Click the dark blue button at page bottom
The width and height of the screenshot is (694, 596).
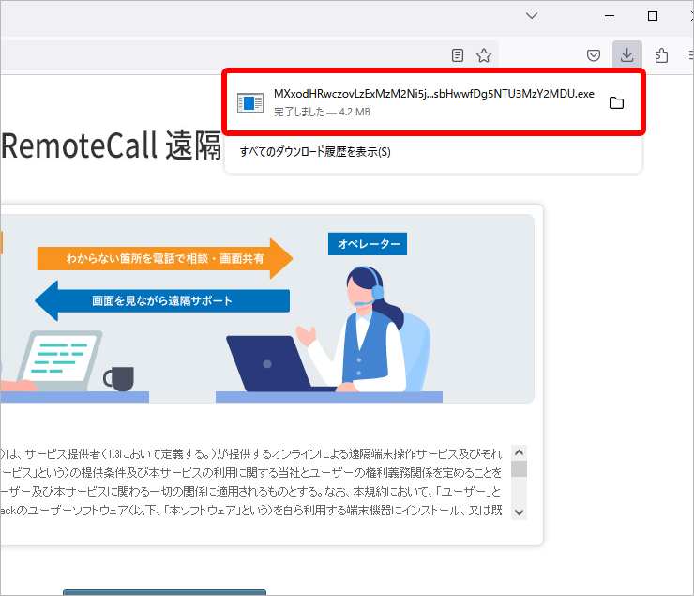tap(164, 592)
